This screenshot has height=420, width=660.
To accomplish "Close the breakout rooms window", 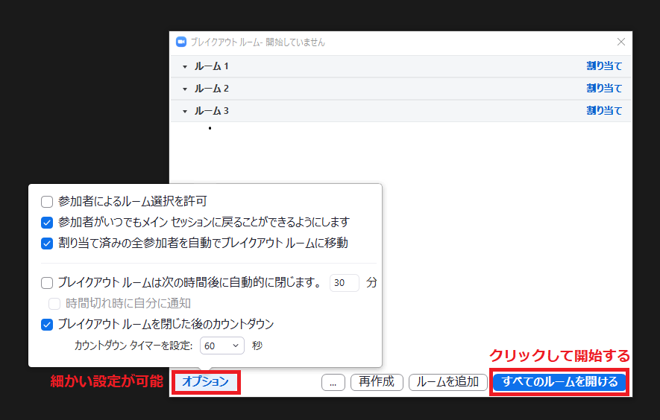I will (x=621, y=42).
